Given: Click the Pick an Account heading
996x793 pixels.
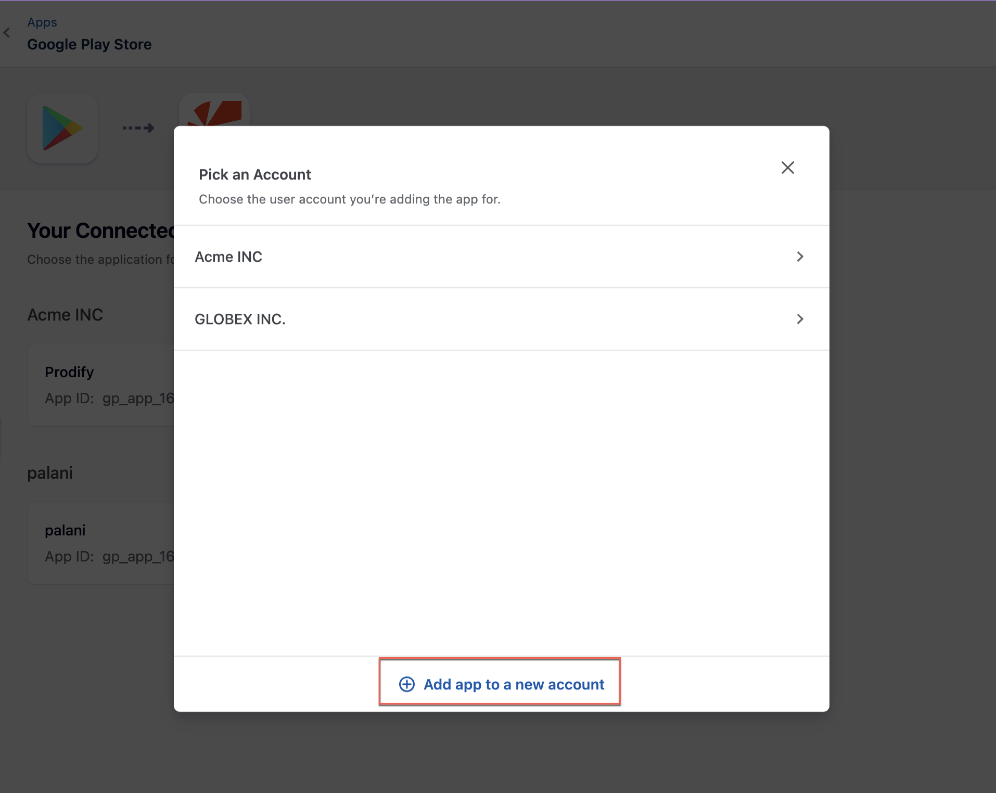Looking at the screenshot, I should pos(254,174).
